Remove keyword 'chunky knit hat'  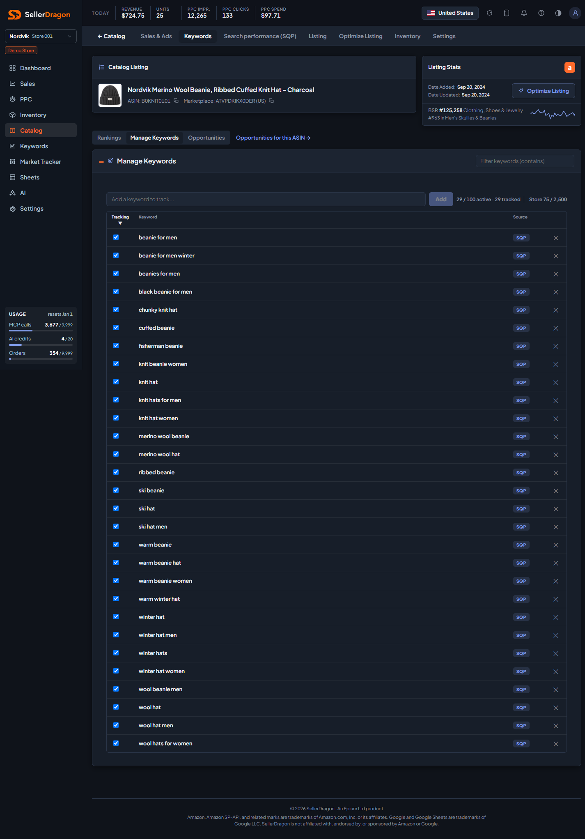[556, 310]
